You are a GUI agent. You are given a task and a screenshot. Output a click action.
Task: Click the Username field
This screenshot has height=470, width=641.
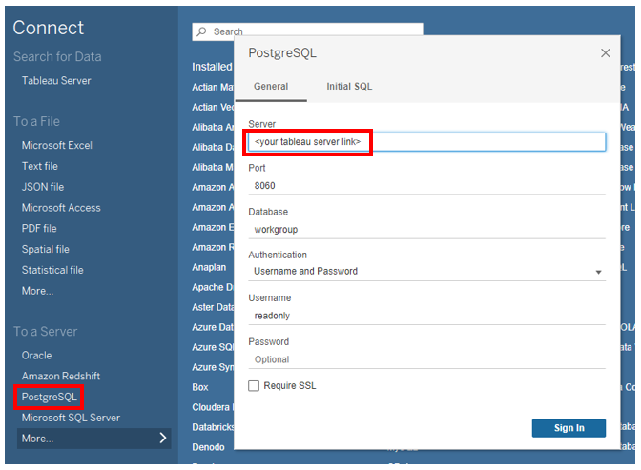pyautogui.click(x=425, y=315)
